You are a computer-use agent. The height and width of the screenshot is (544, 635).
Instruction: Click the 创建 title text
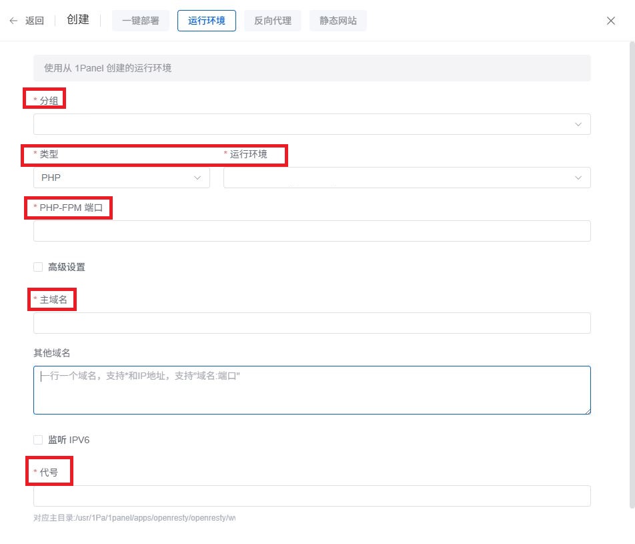pos(78,19)
